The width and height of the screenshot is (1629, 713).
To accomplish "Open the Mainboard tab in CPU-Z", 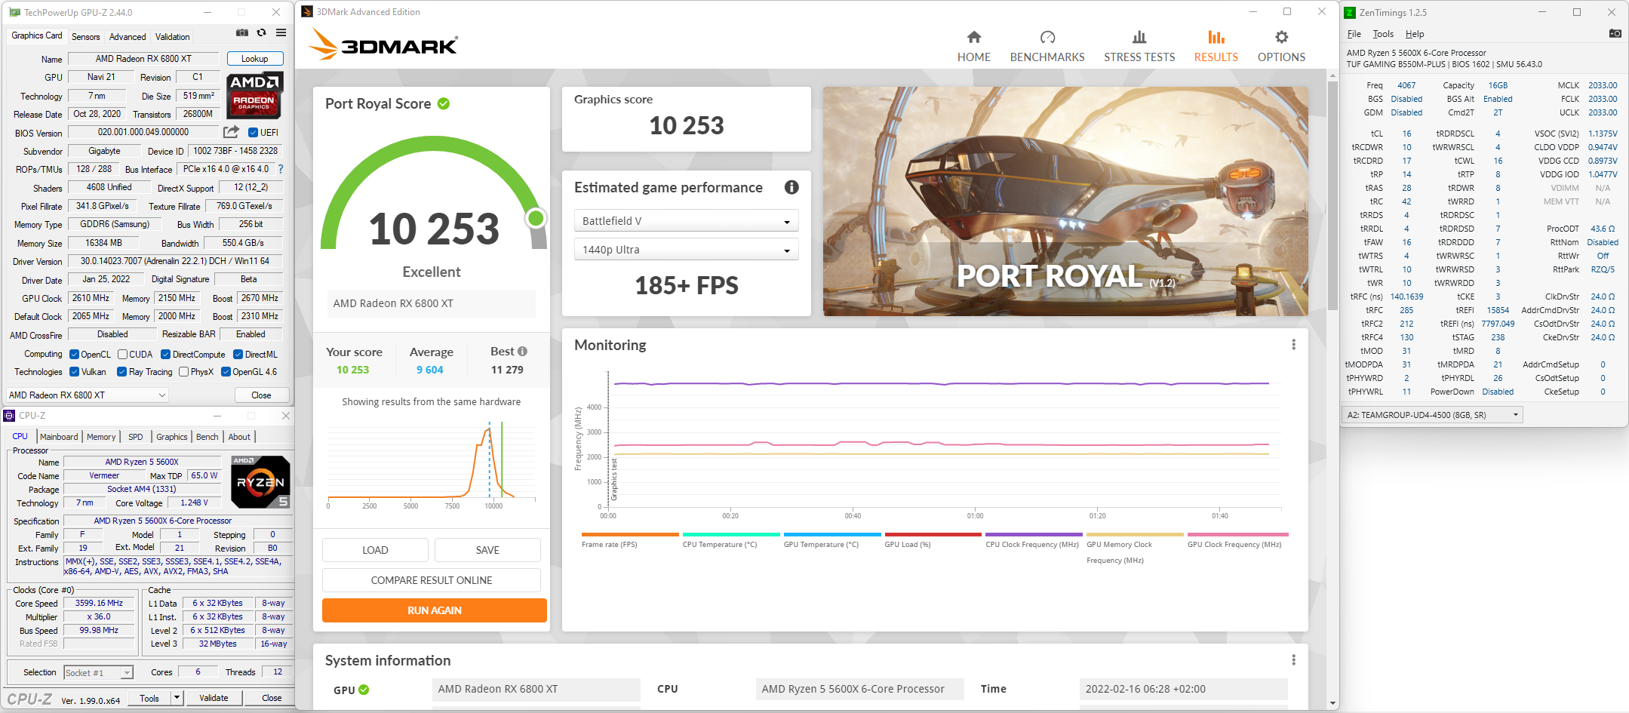I will 59,437.
